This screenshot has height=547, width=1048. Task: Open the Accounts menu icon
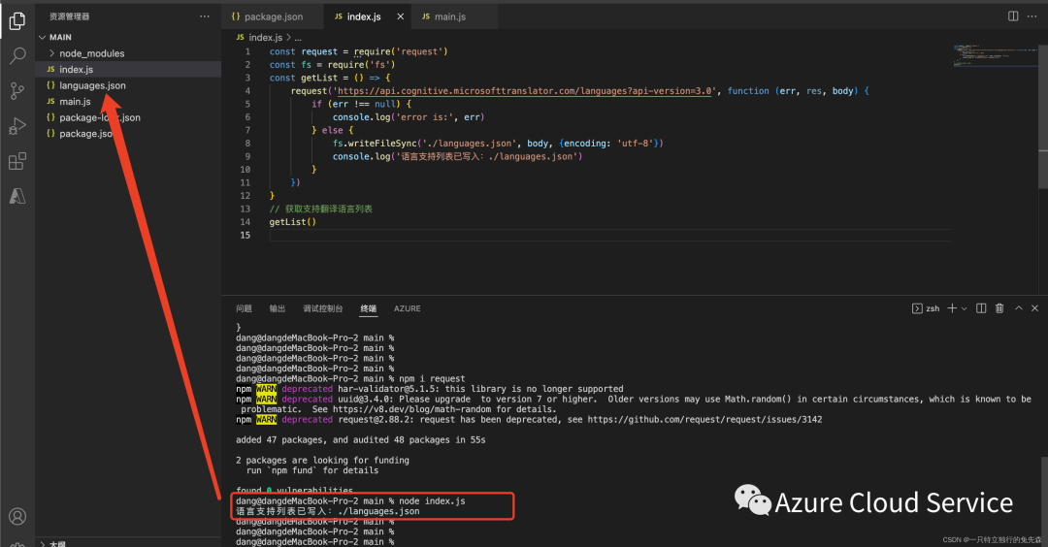coord(17,516)
